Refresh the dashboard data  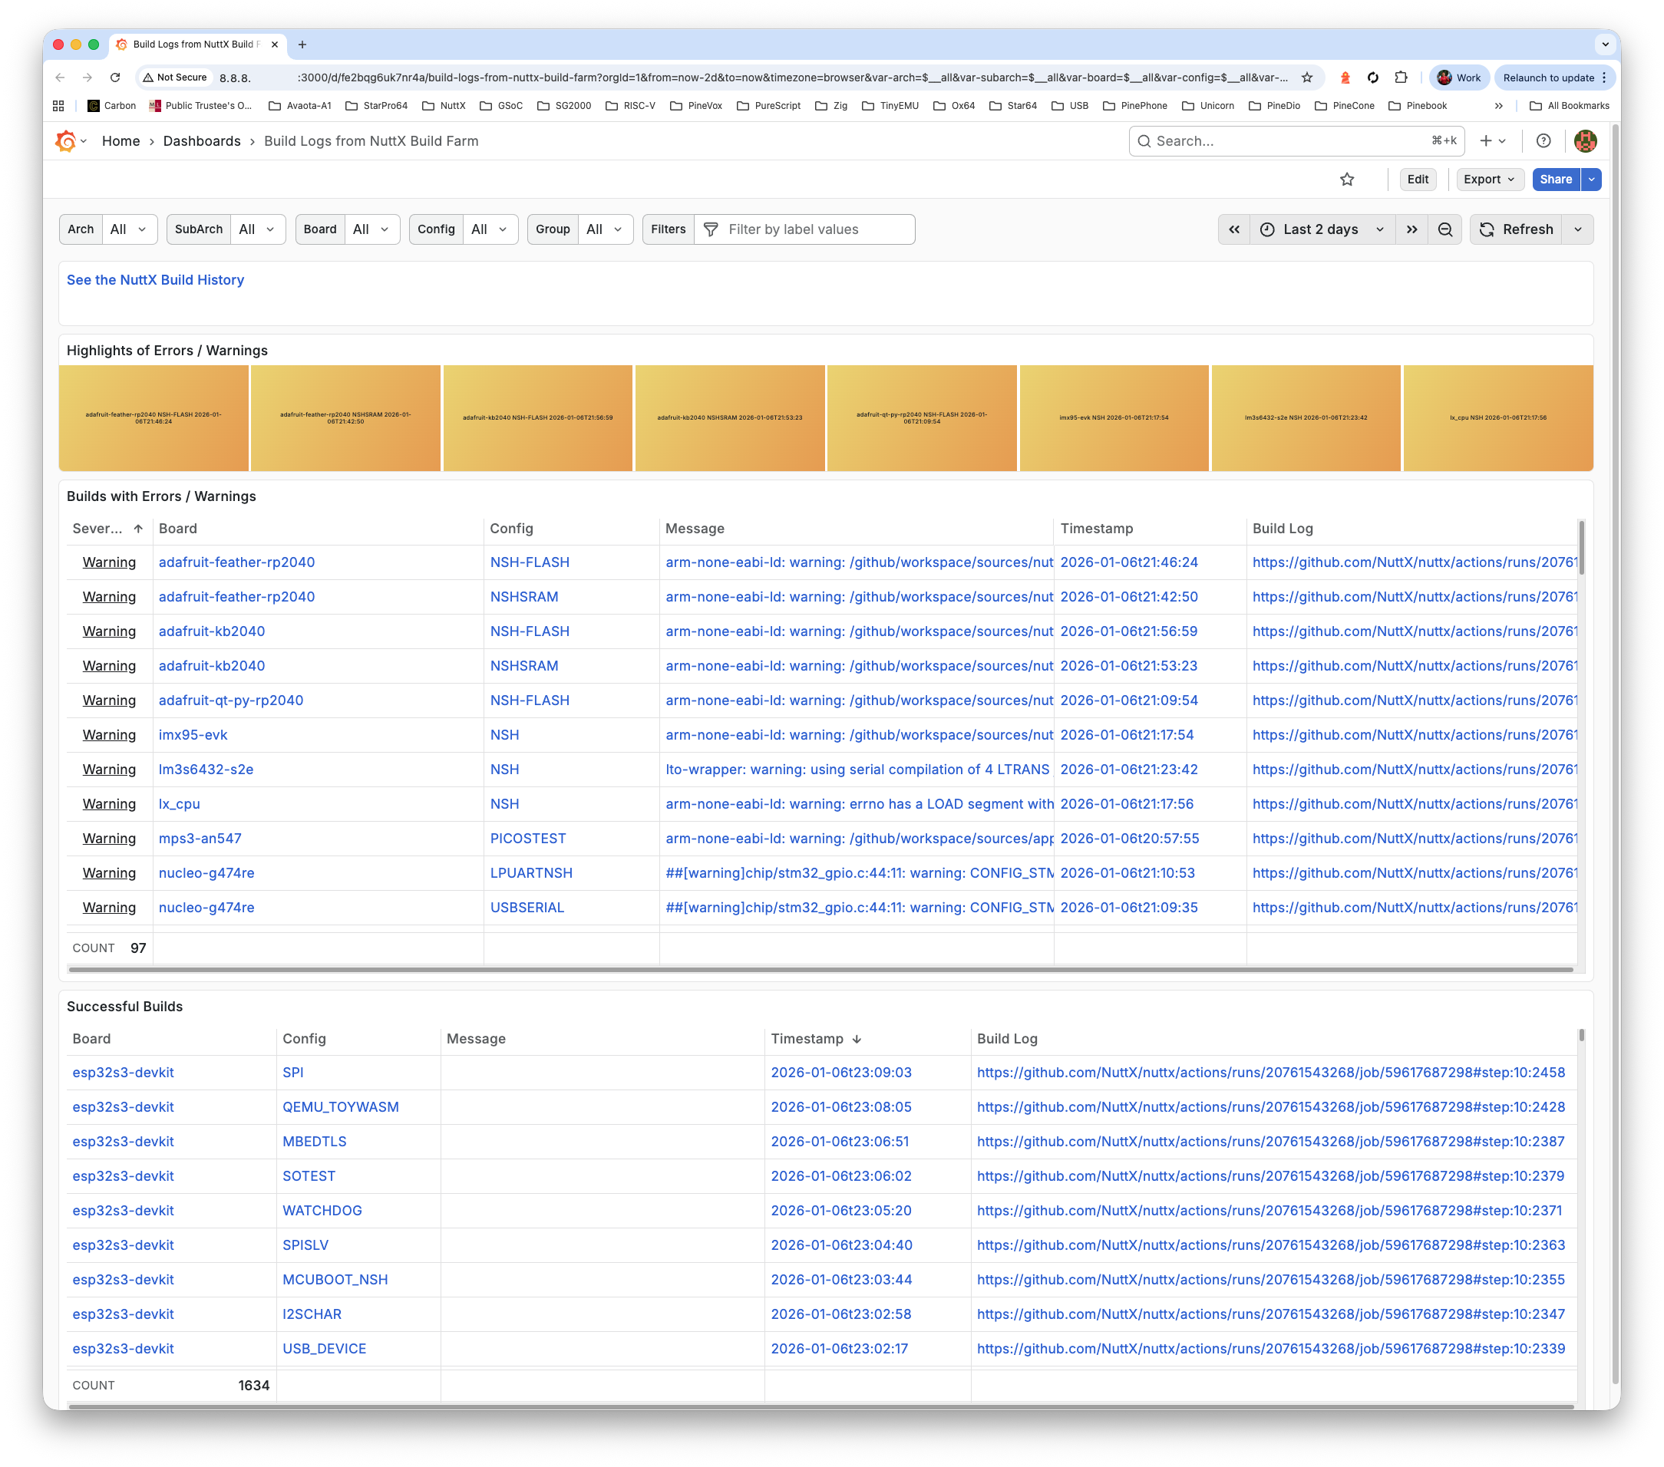tap(1517, 229)
